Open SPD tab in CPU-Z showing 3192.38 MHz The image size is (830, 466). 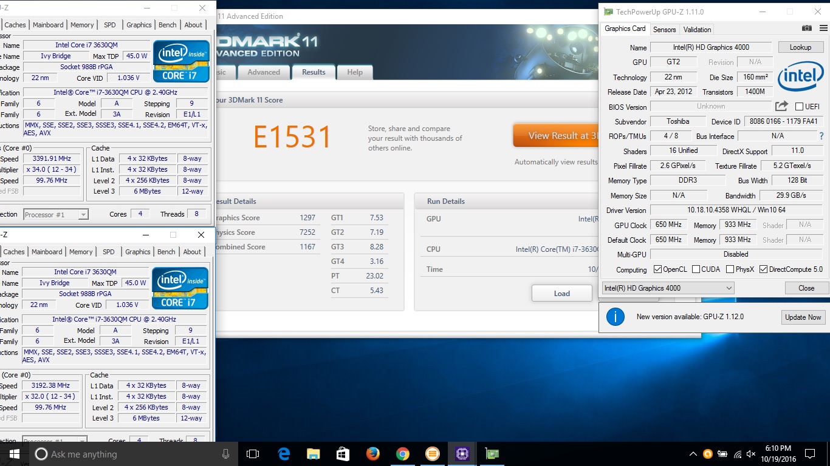(x=109, y=252)
